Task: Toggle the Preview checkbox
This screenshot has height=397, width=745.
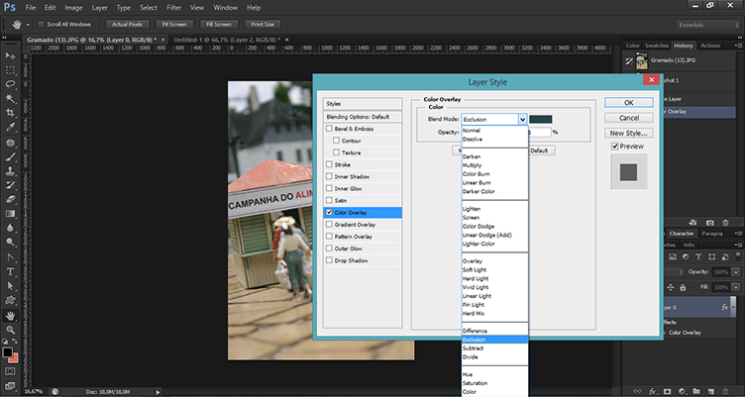Action: (x=616, y=148)
